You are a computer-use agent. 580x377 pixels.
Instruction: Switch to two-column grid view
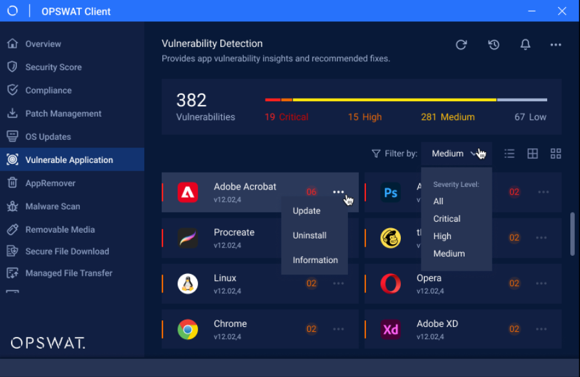coord(533,153)
